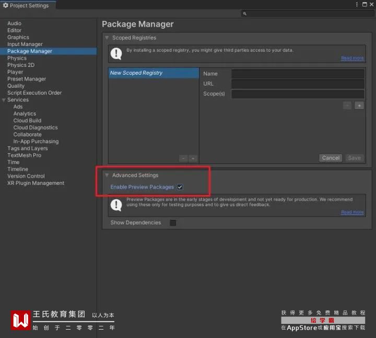This screenshot has width=376, height=338.
Task: Enable Show Dependencies checkbox
Action: (173, 223)
